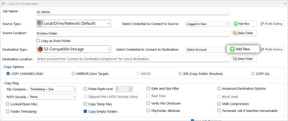Image resolution: width=288 pixels, height=121 pixels.
Task: Select DIR (Copy Folder Structure) option
Action: pos(180,74)
